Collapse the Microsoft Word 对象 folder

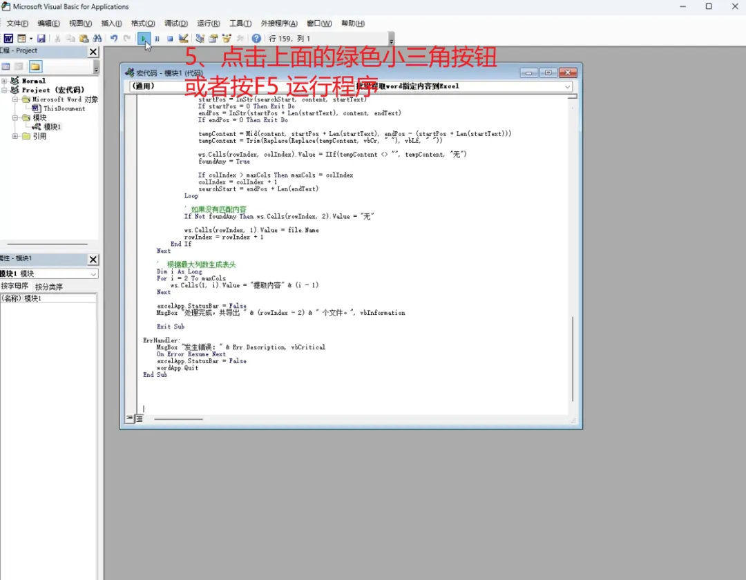pos(15,99)
